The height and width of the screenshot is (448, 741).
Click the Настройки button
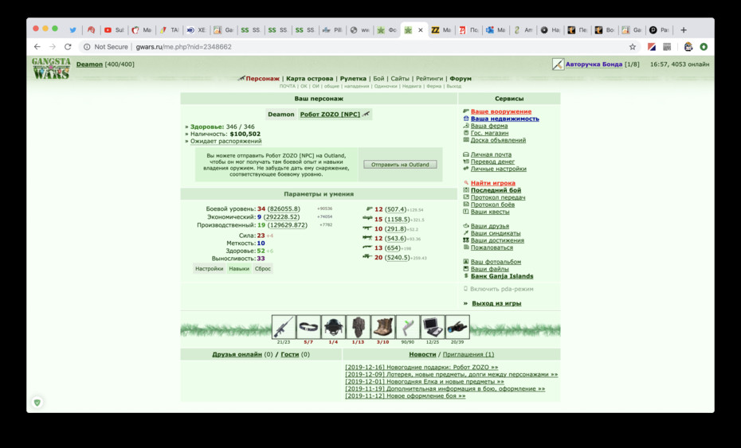tap(209, 269)
